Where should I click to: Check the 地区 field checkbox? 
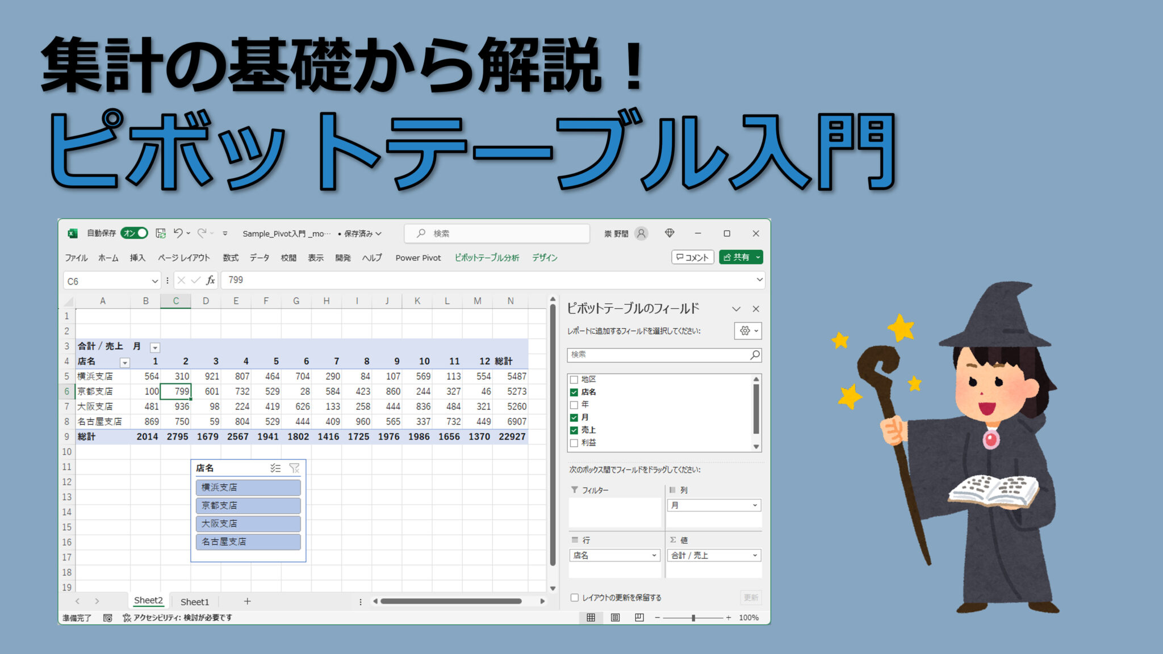pos(574,379)
